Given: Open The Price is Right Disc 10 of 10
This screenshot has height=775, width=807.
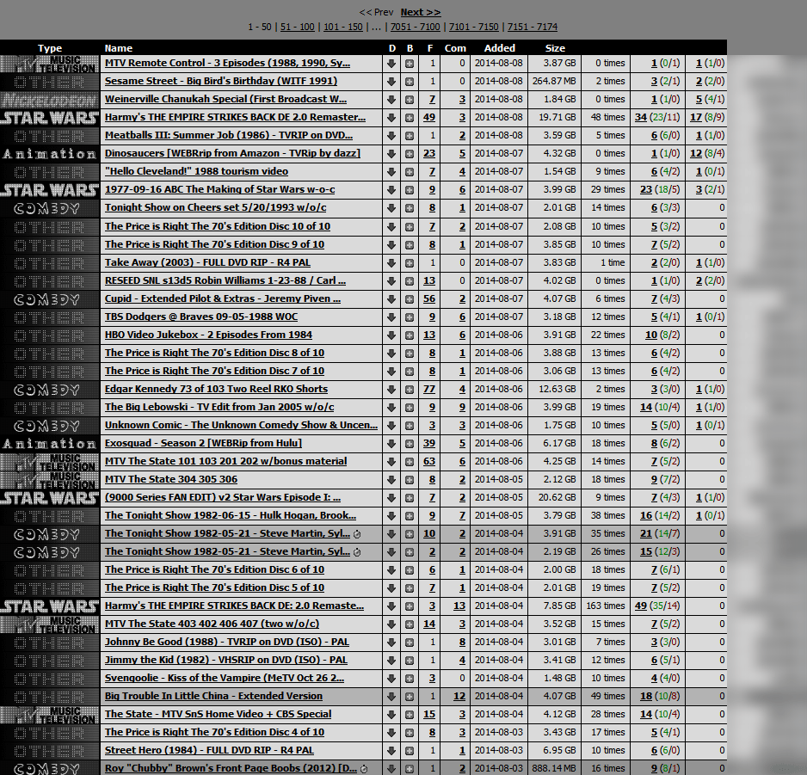Looking at the screenshot, I should (218, 226).
